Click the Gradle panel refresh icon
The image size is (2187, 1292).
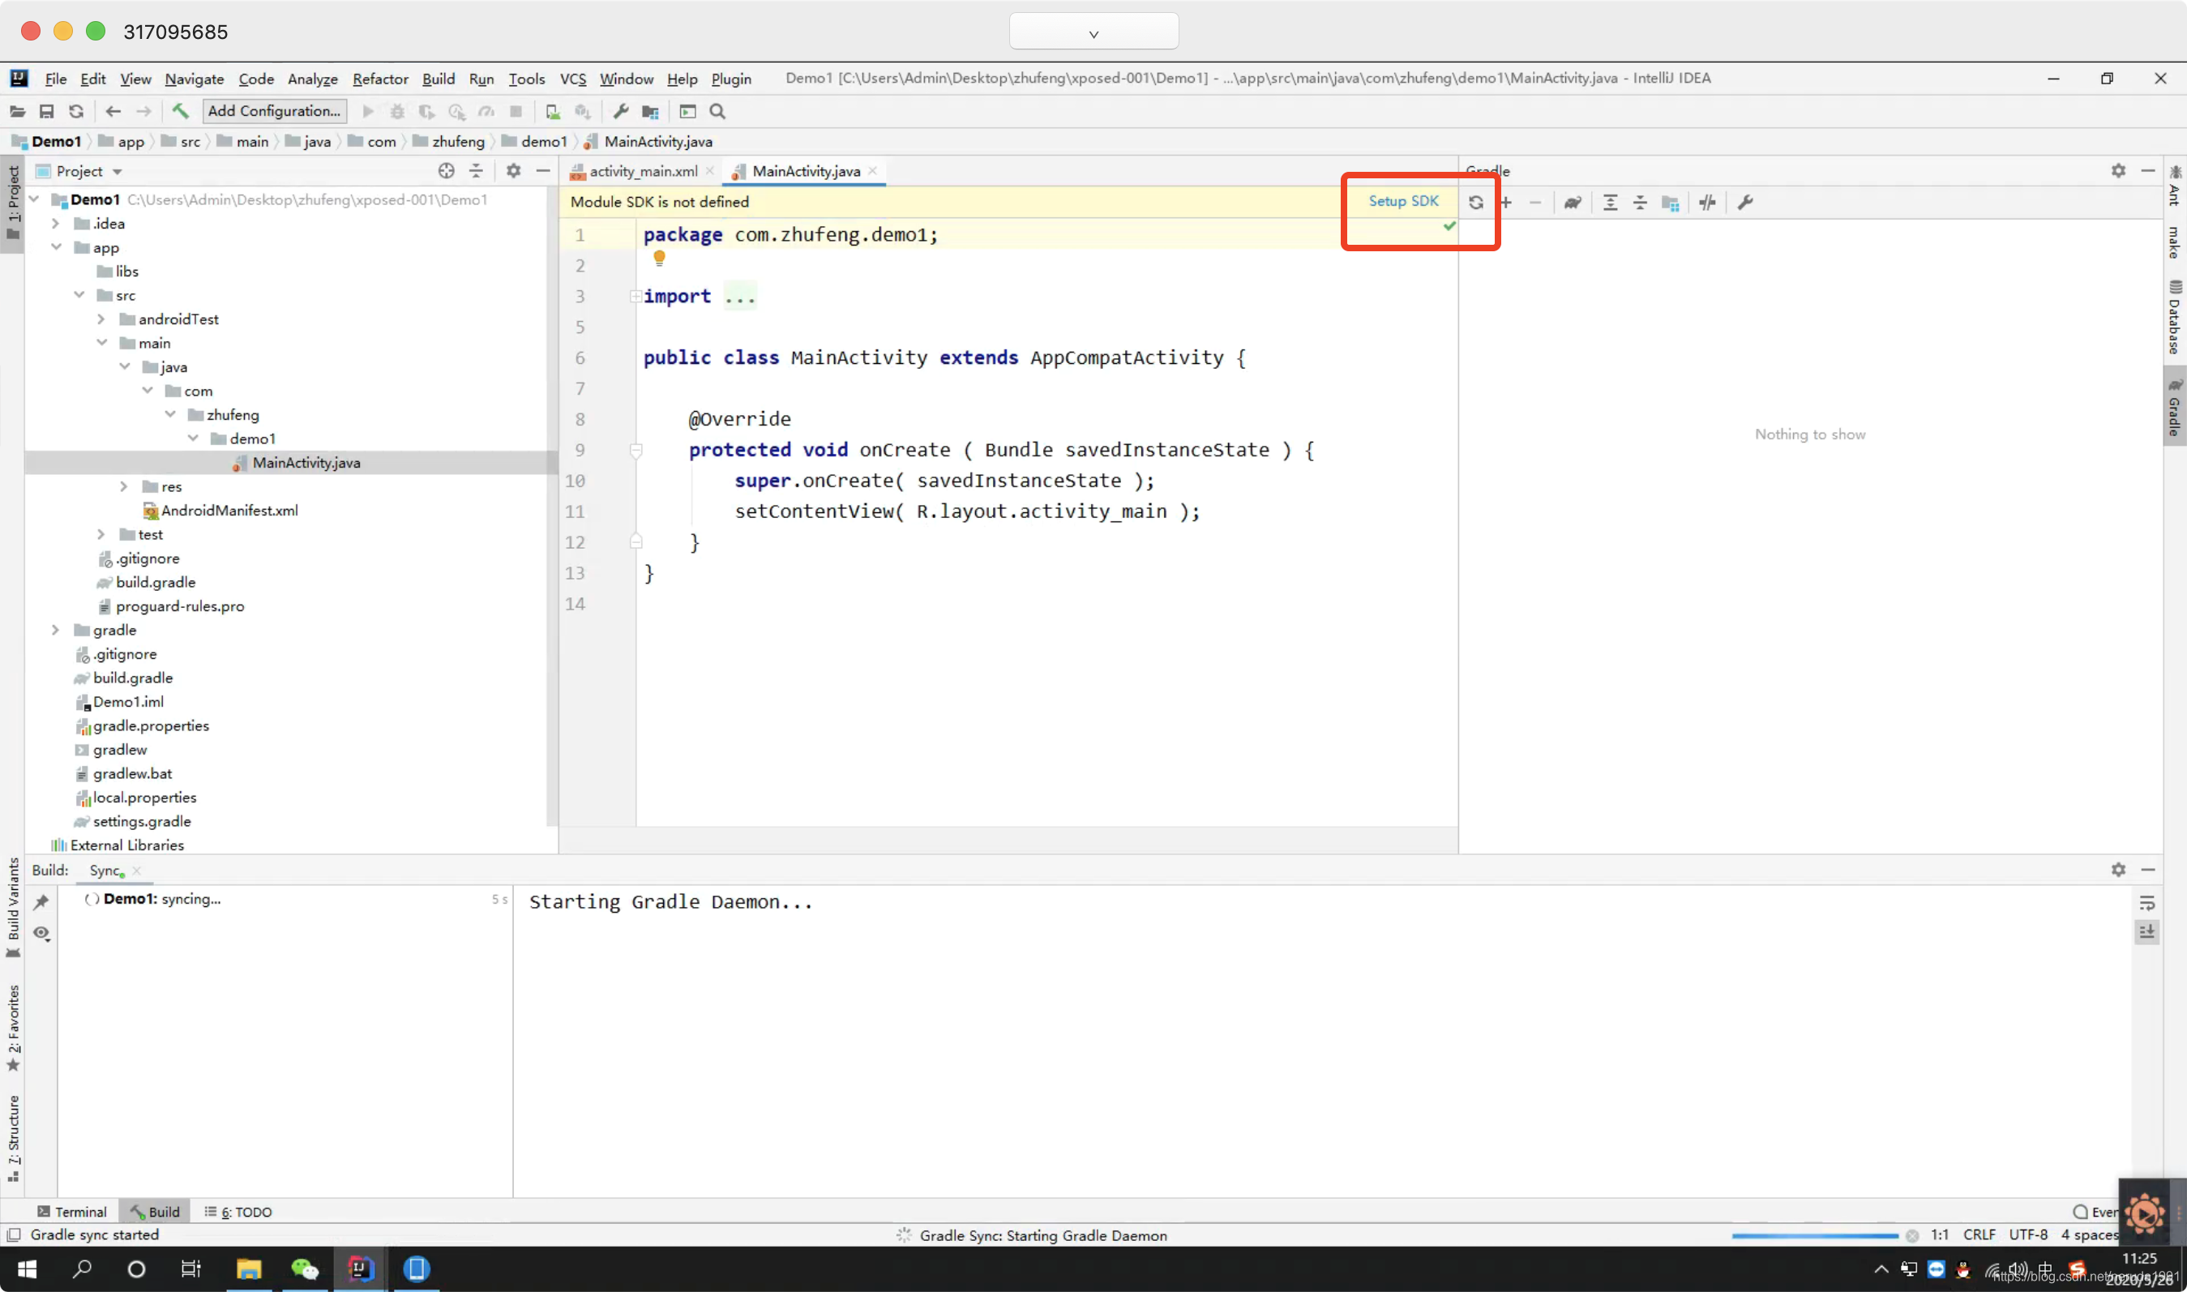(1476, 203)
